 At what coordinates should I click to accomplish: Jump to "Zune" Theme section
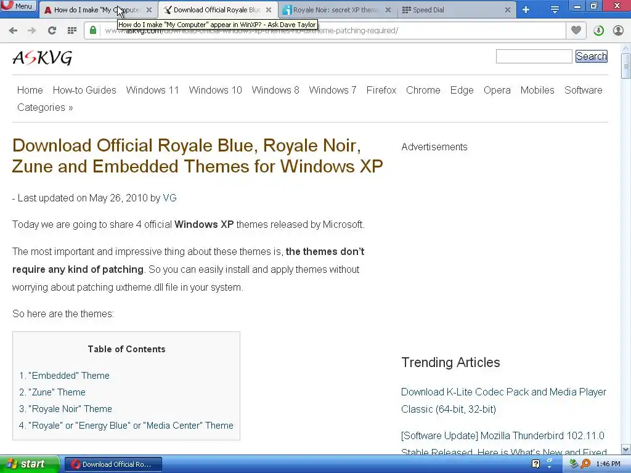(57, 392)
